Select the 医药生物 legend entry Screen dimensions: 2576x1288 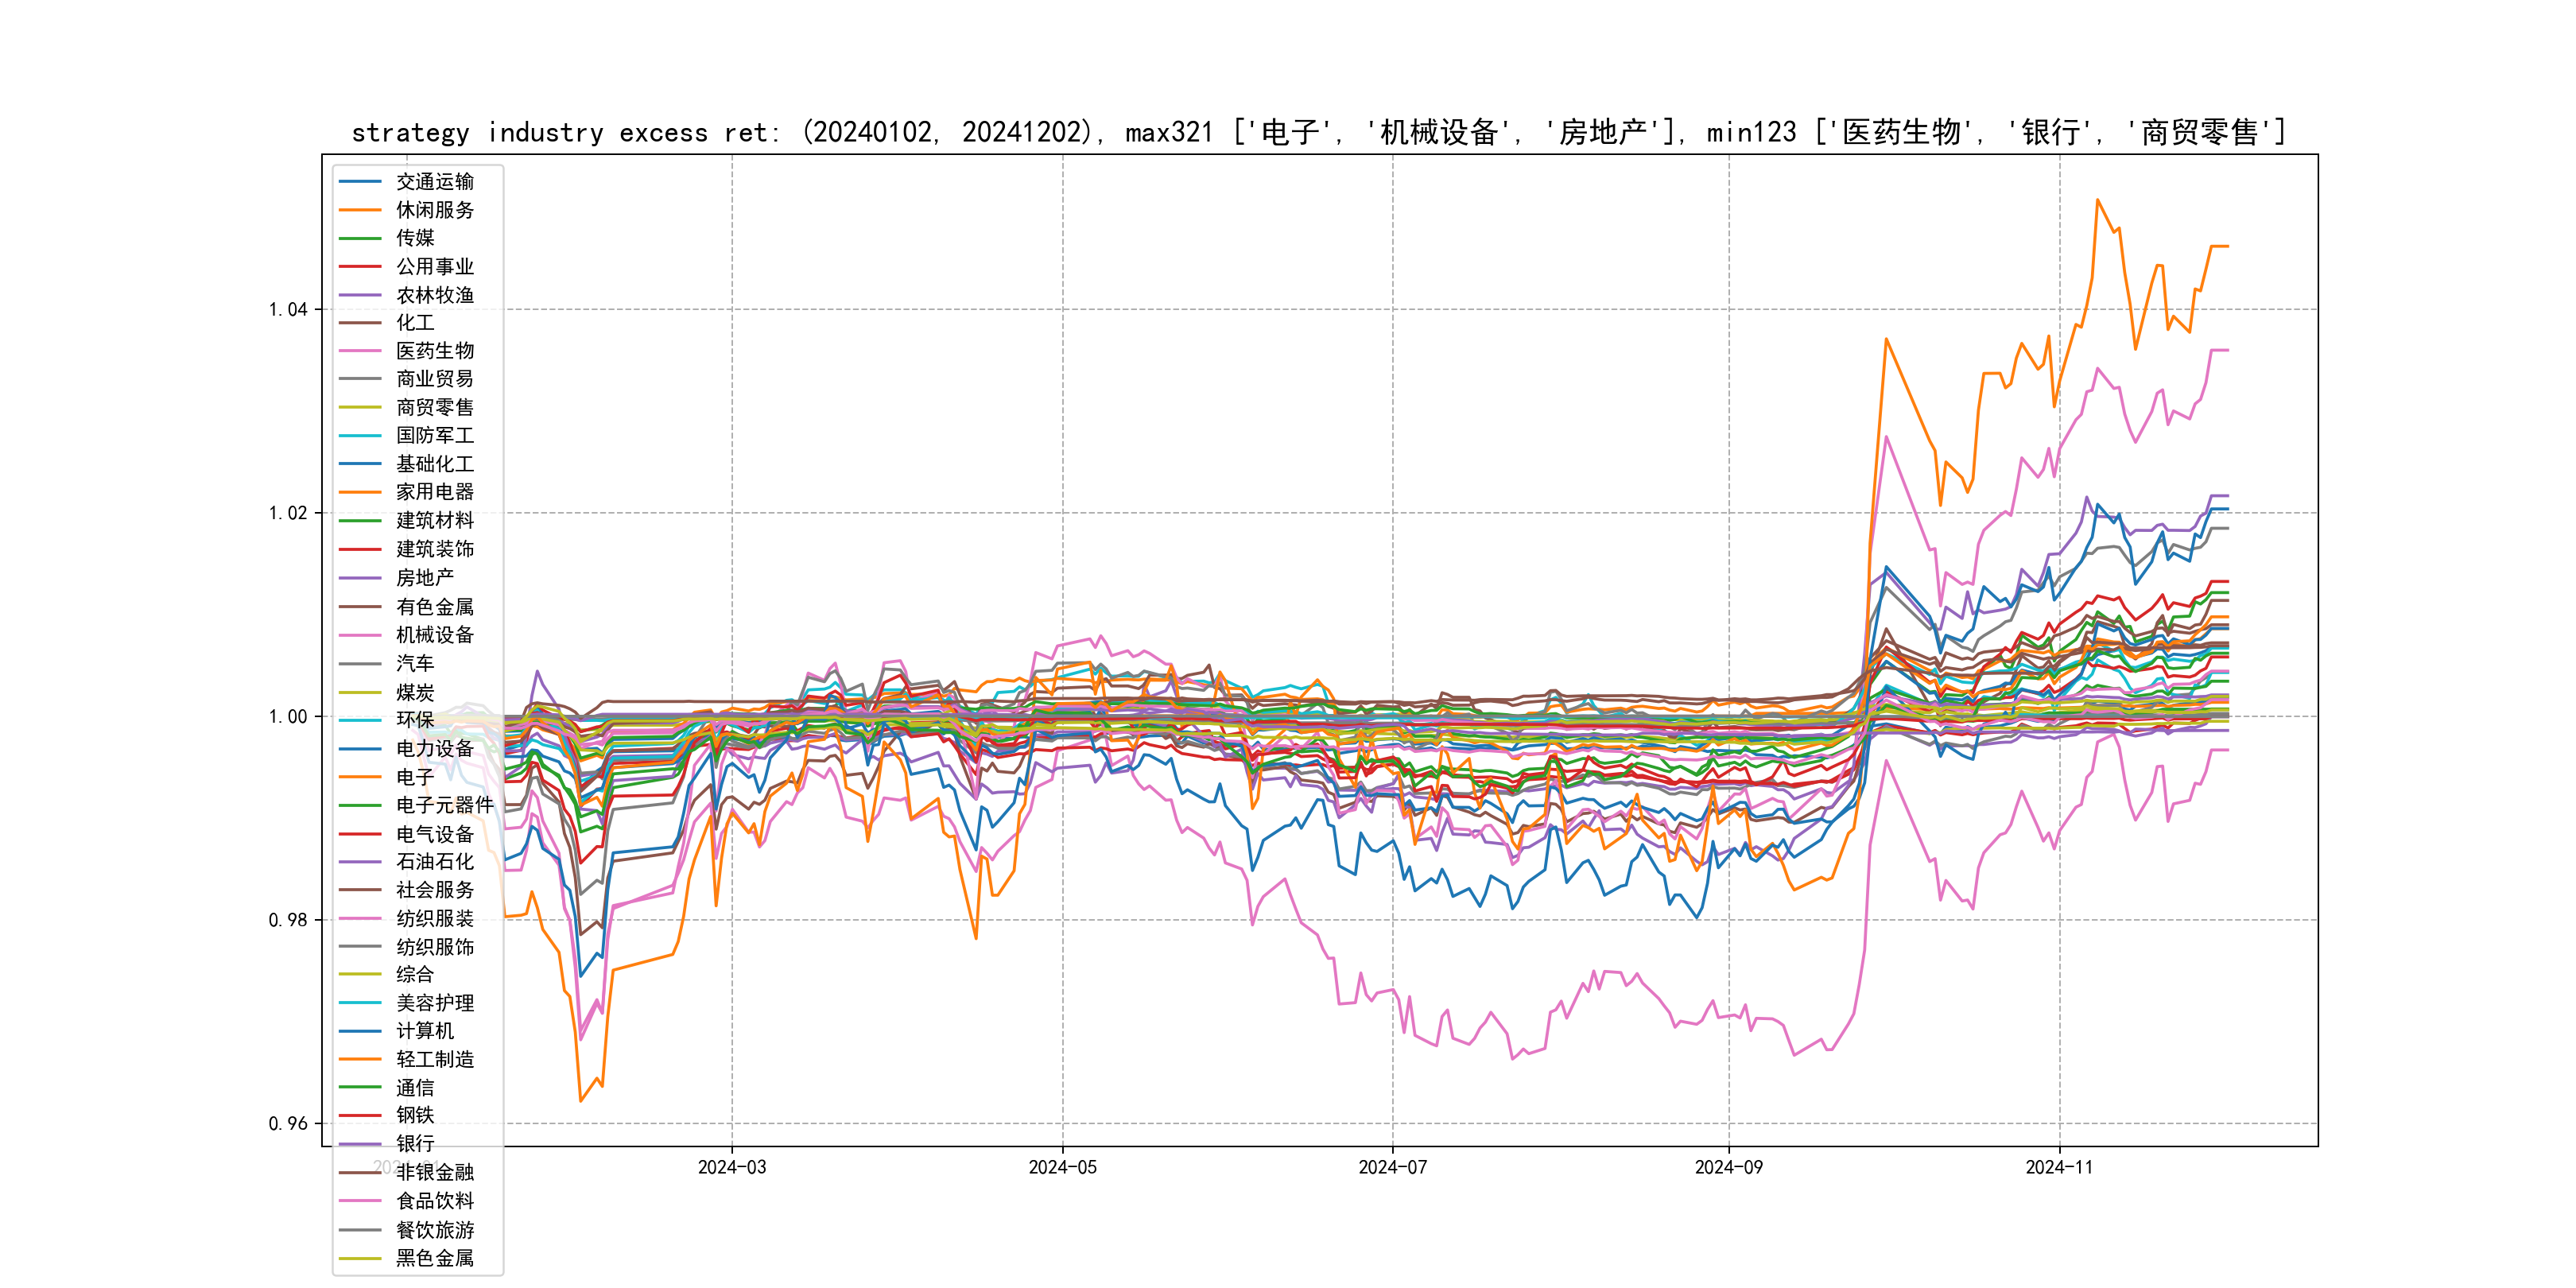click(x=434, y=351)
